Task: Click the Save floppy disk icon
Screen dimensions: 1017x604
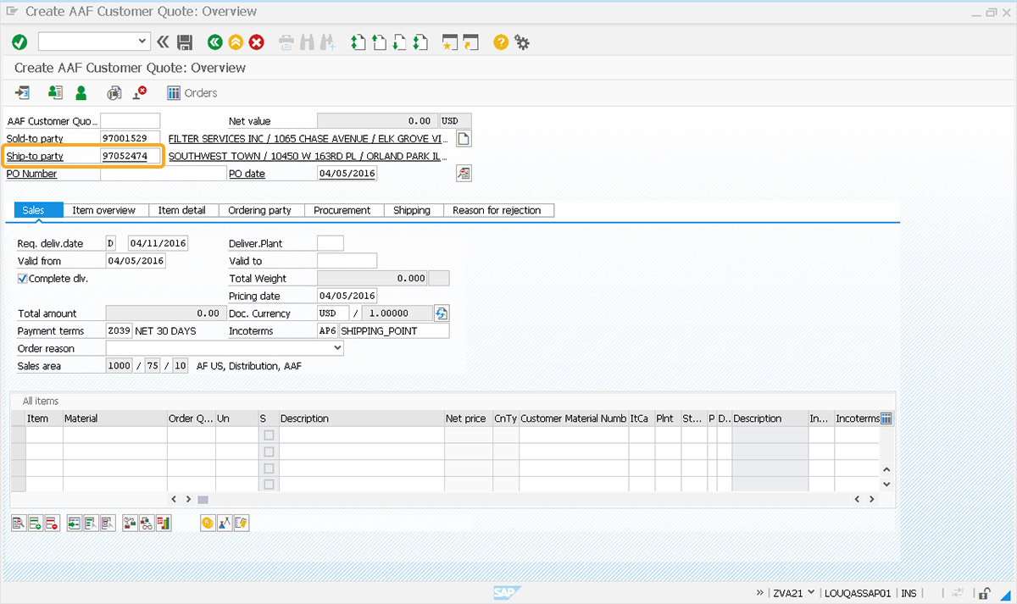Action: [185, 42]
